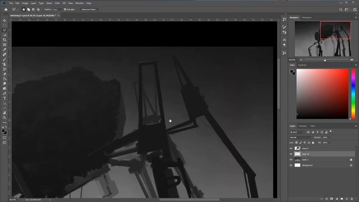Toggle Lock all padlock in Layers panel
359x202 pixels.
[x=313, y=143]
